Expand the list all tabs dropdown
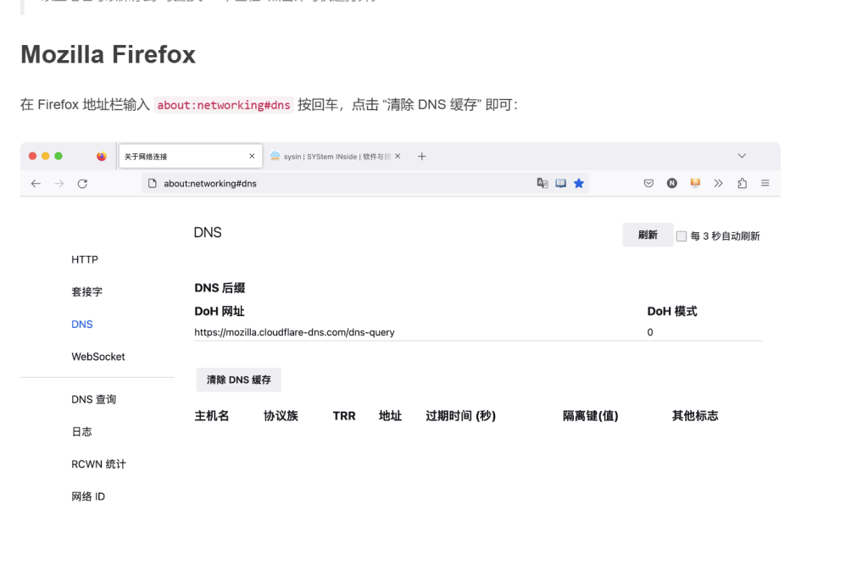This screenshot has width=868, height=582. 742,156
